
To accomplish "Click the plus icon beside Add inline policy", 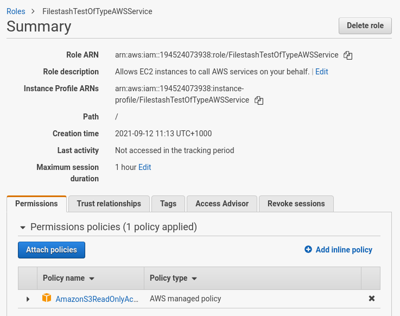I will 308,249.
